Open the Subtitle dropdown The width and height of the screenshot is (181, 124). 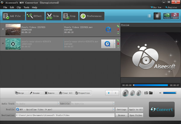[x=93, y=104]
